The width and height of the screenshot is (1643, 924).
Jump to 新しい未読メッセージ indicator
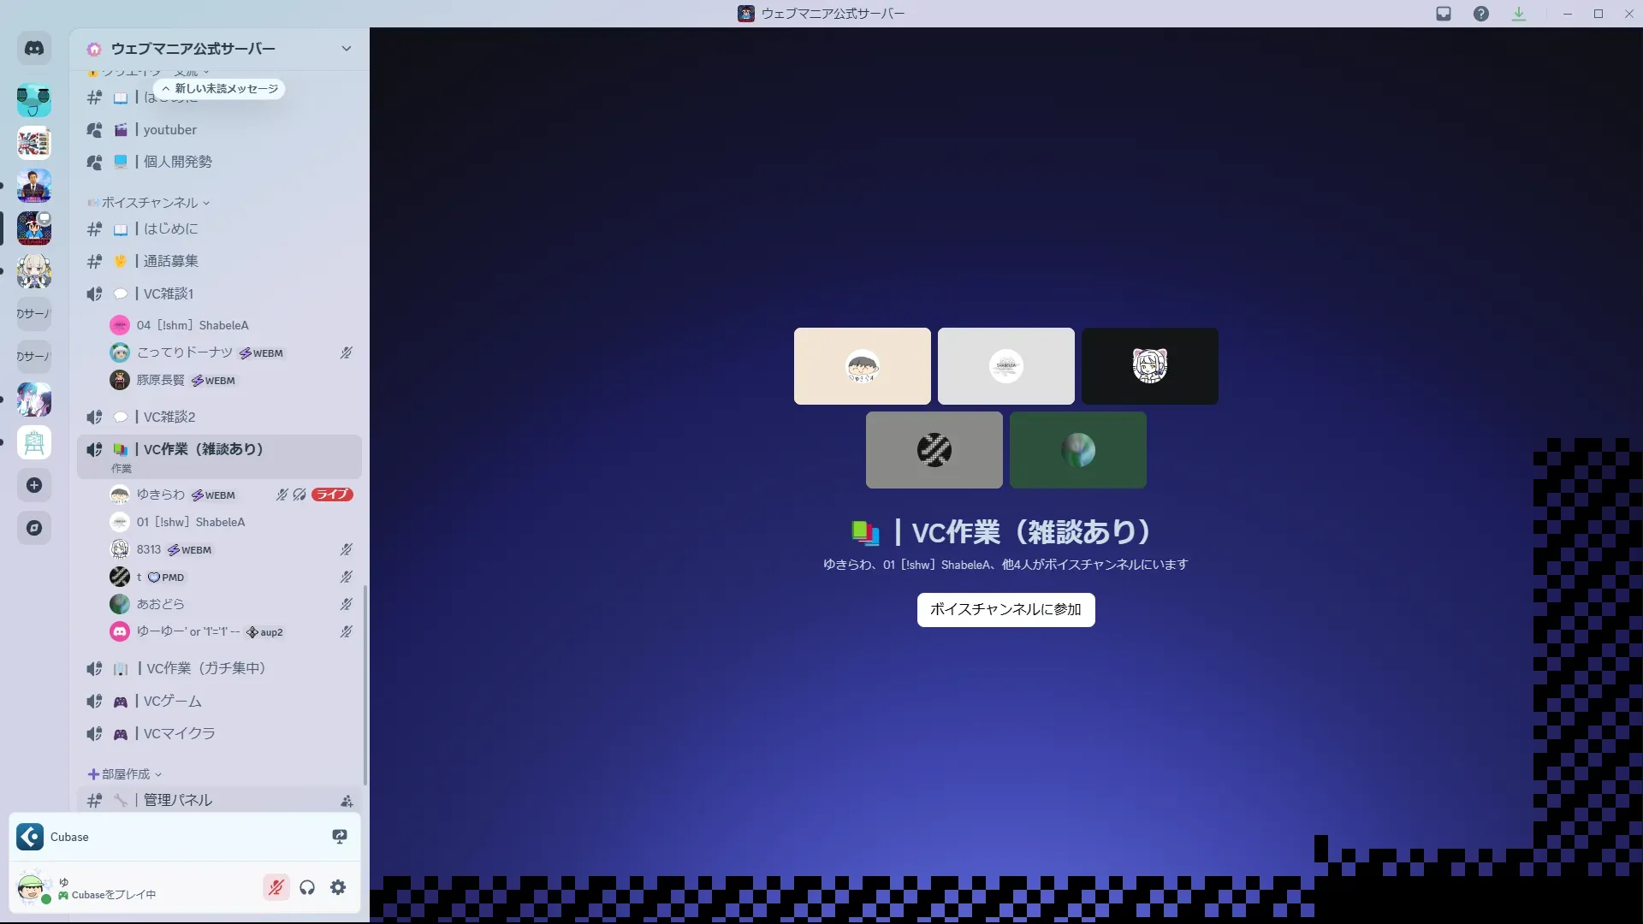point(220,89)
